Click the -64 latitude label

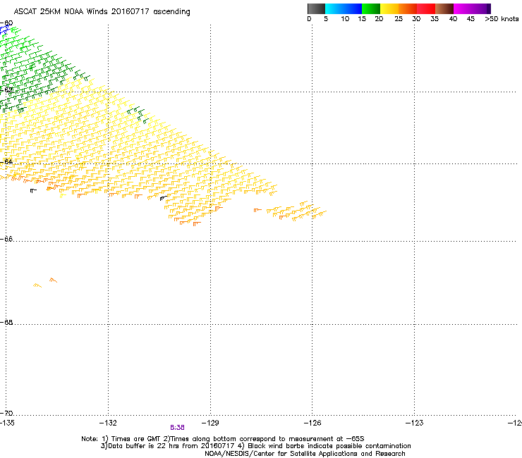6,162
